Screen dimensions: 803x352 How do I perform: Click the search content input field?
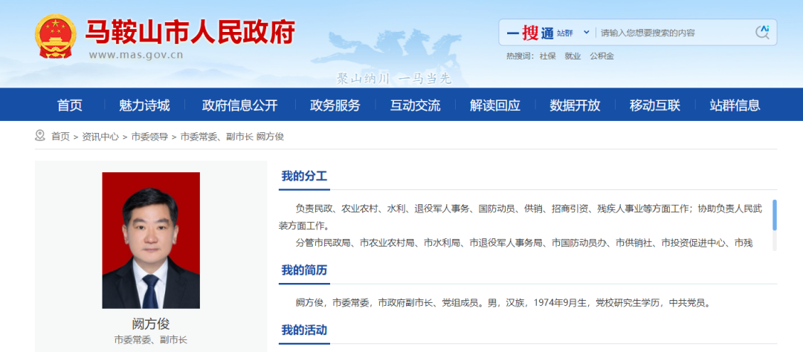click(675, 33)
